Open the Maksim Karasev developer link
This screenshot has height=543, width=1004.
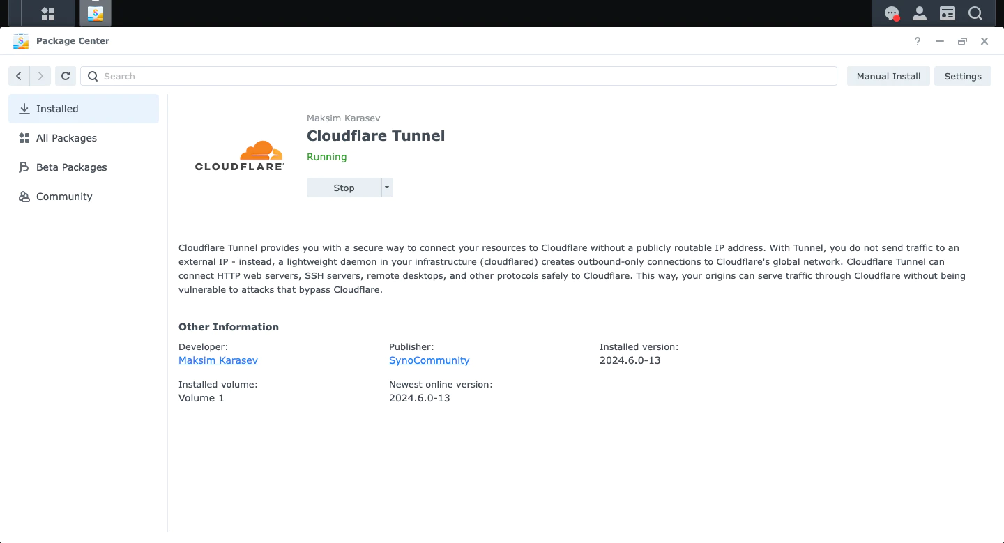tap(218, 360)
